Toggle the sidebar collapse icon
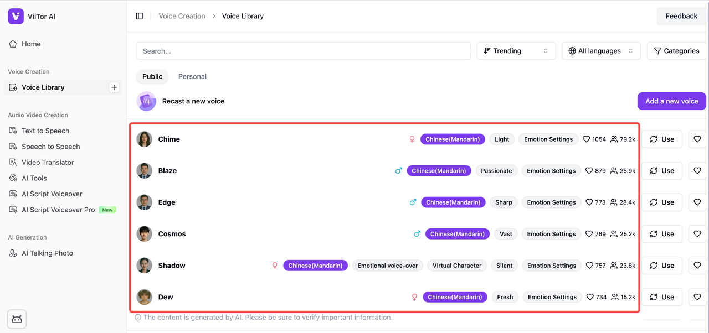The height and width of the screenshot is (333, 709). (140, 17)
